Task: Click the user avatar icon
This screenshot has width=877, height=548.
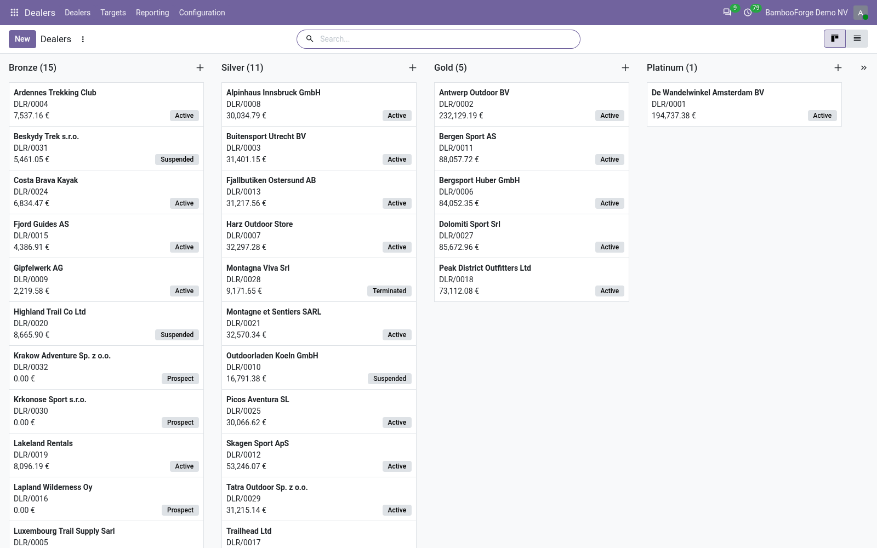Action: (861, 13)
